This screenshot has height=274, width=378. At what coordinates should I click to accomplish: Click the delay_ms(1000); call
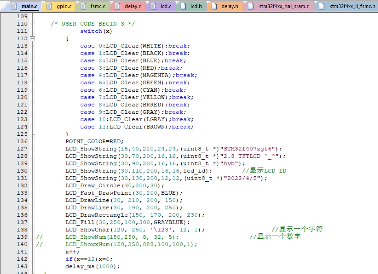point(93,266)
